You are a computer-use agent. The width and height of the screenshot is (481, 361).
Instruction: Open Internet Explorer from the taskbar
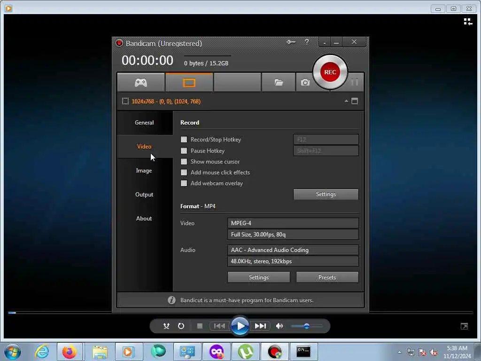pos(42,352)
